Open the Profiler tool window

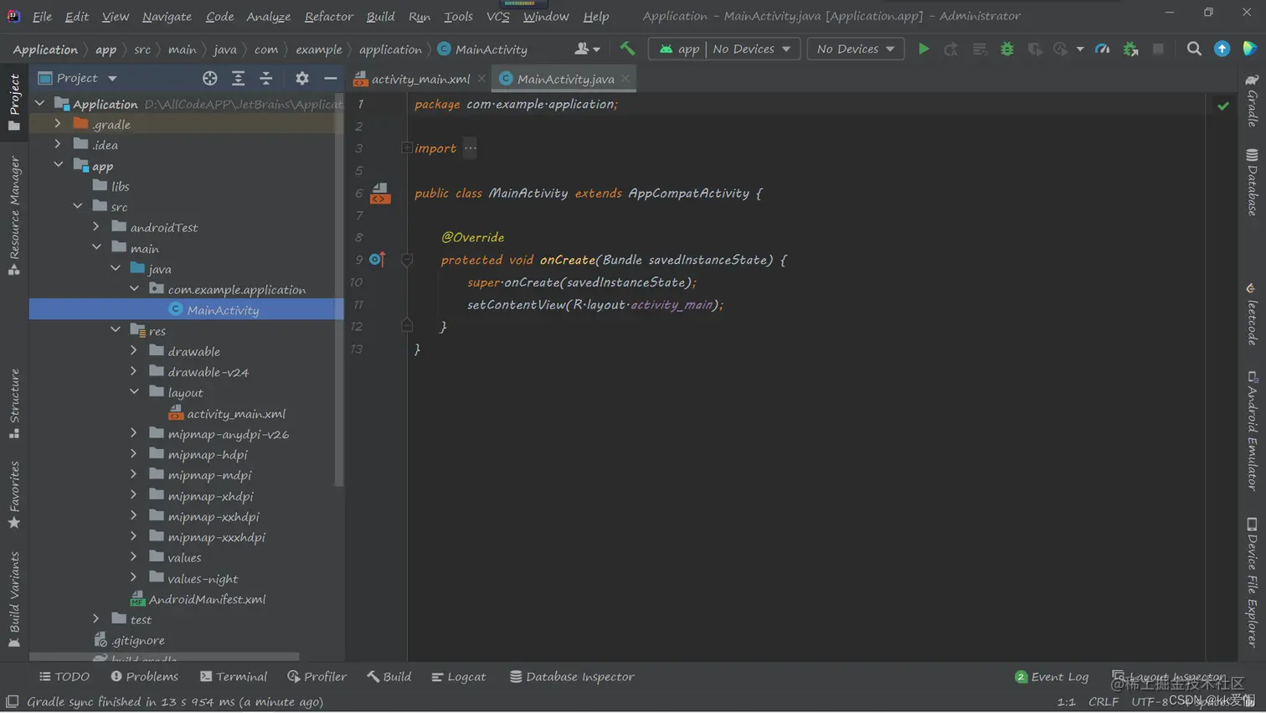tap(316, 677)
